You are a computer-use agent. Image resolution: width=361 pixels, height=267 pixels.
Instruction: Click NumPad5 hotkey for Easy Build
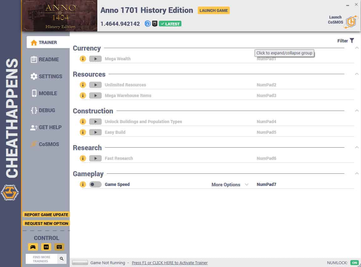[x=267, y=132]
